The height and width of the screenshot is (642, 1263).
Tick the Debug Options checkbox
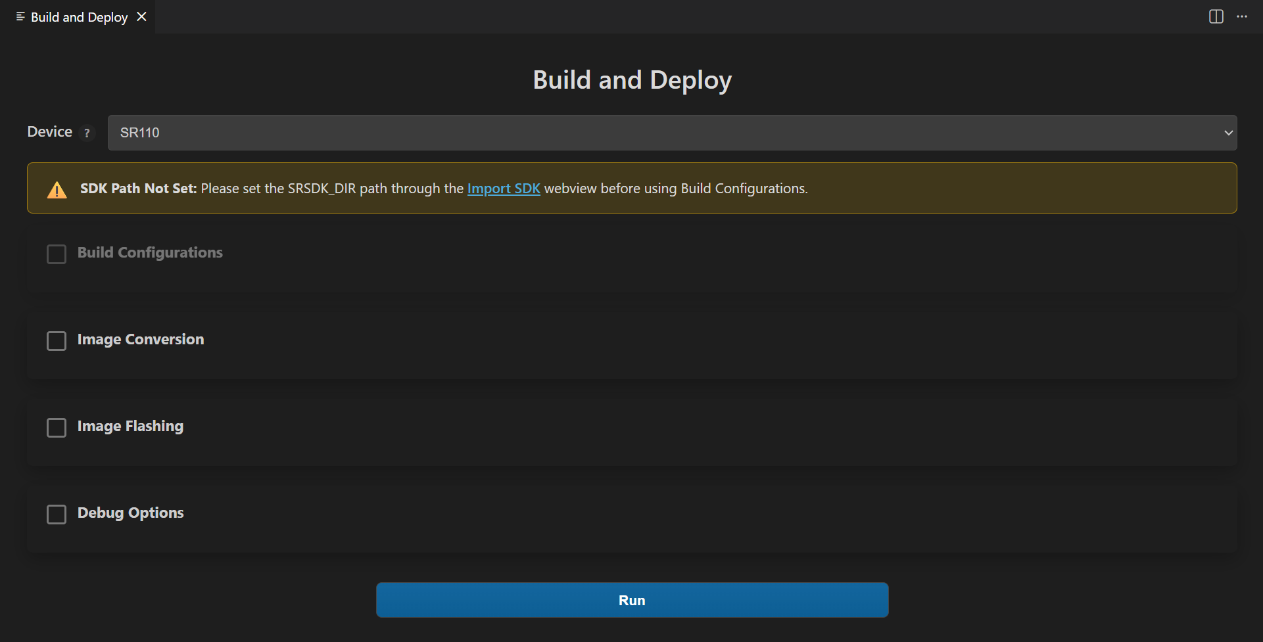[57, 515]
